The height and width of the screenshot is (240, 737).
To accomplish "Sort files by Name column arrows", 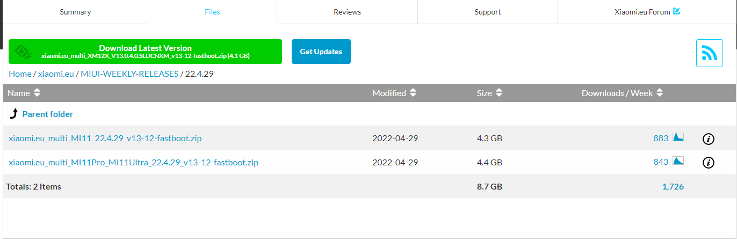I will [x=37, y=93].
